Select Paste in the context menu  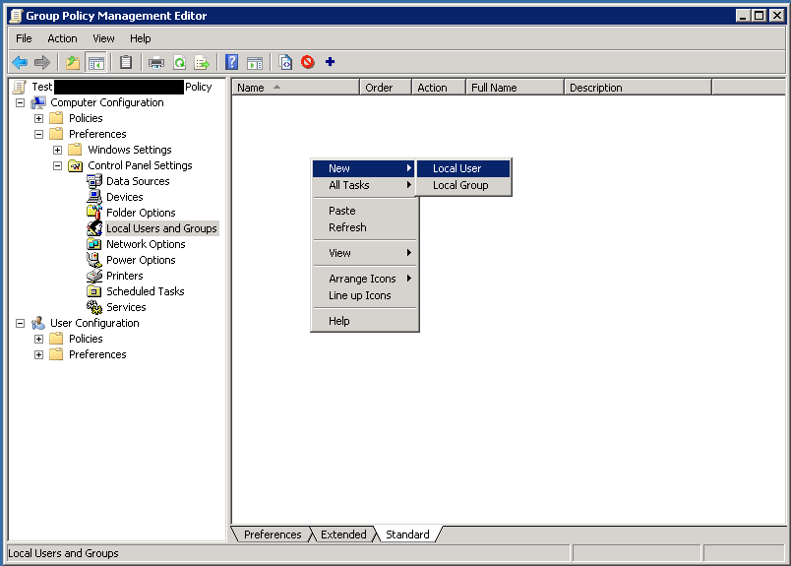pos(364,211)
